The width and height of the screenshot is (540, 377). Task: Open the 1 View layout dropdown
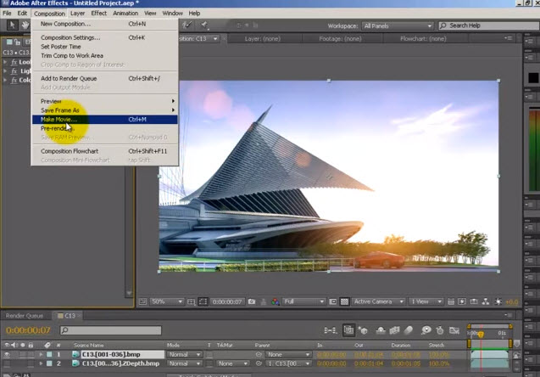coord(426,301)
